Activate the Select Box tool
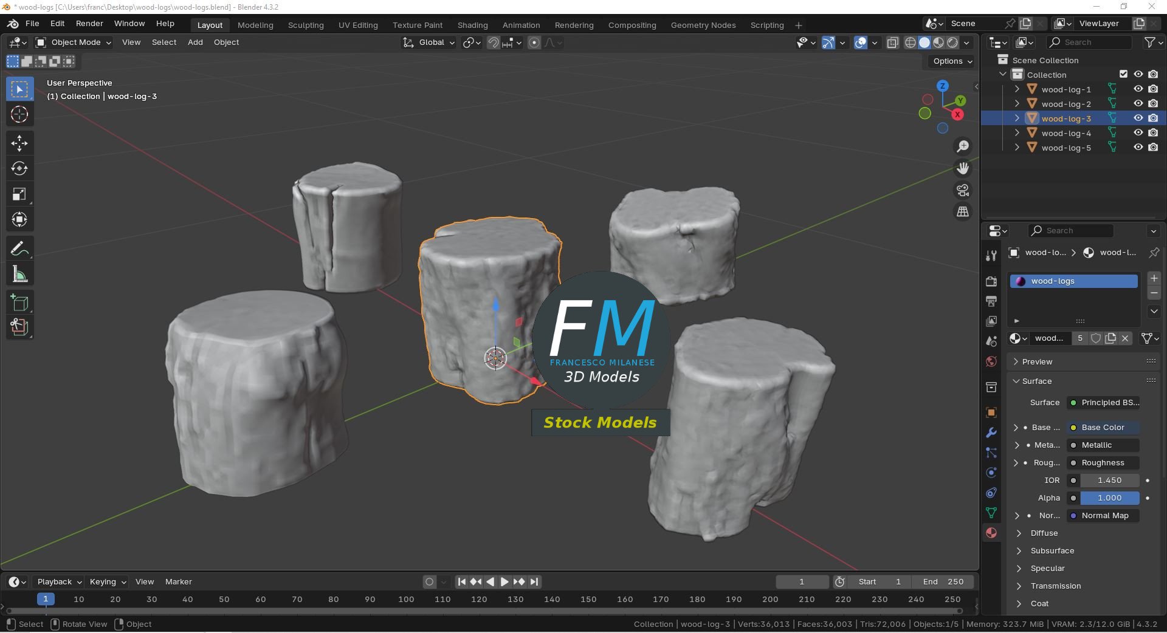The height and width of the screenshot is (633, 1167). click(19, 89)
